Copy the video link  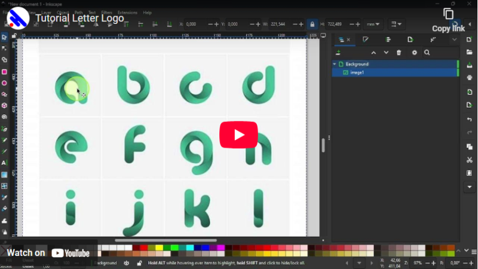point(448,20)
